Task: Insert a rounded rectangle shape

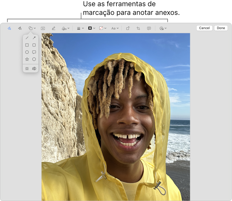Action: (x=34, y=45)
